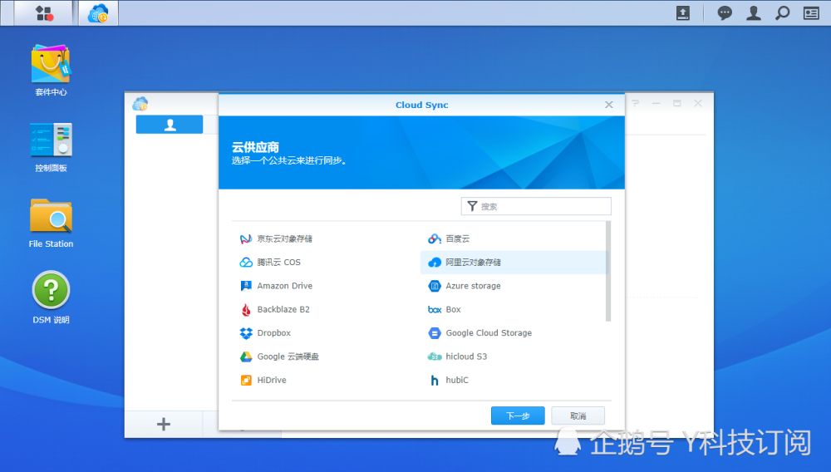Close the Cloud Sync provider dialog

pyautogui.click(x=609, y=105)
